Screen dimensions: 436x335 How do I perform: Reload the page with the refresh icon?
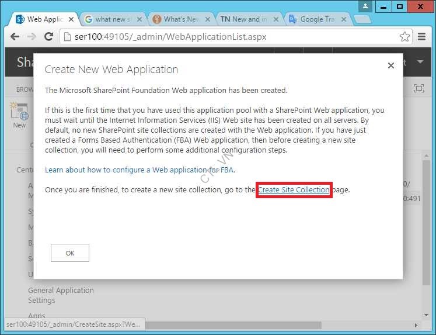coord(49,36)
